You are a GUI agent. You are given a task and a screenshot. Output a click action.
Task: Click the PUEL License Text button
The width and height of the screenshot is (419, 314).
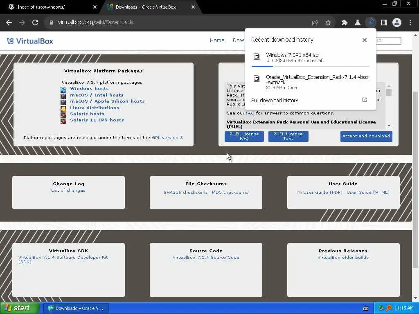tap(288, 136)
